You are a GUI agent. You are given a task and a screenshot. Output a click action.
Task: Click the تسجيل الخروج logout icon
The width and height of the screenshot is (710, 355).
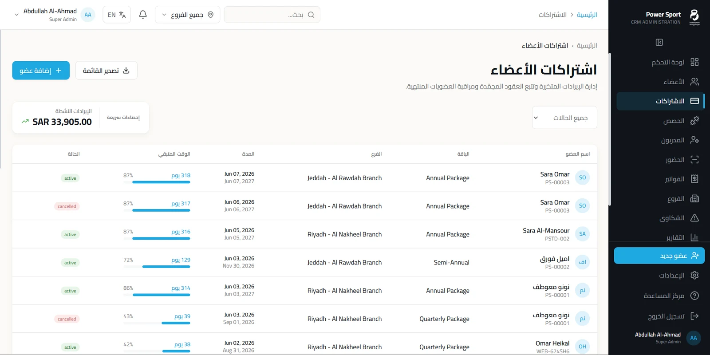[x=694, y=316]
